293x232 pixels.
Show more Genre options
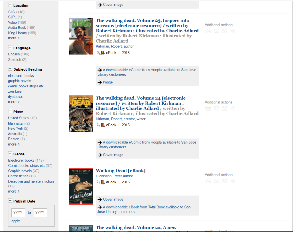[14, 191]
